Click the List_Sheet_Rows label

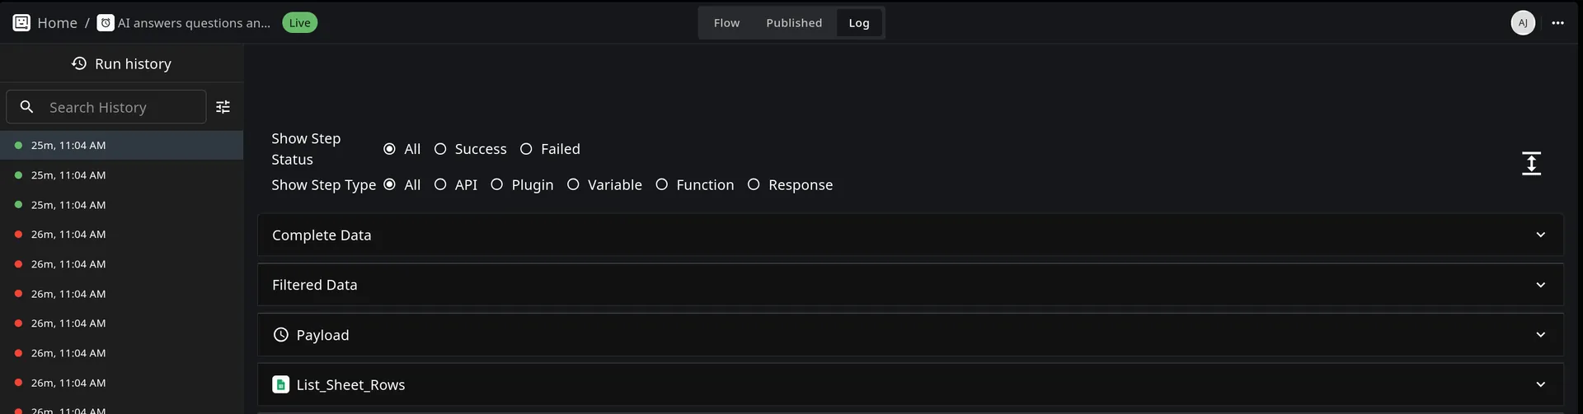pyautogui.click(x=350, y=384)
